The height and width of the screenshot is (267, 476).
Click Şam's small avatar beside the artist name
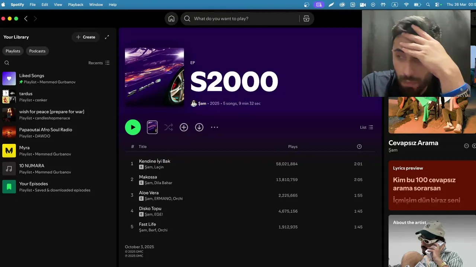194,103
